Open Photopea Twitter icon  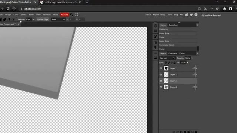191,15
